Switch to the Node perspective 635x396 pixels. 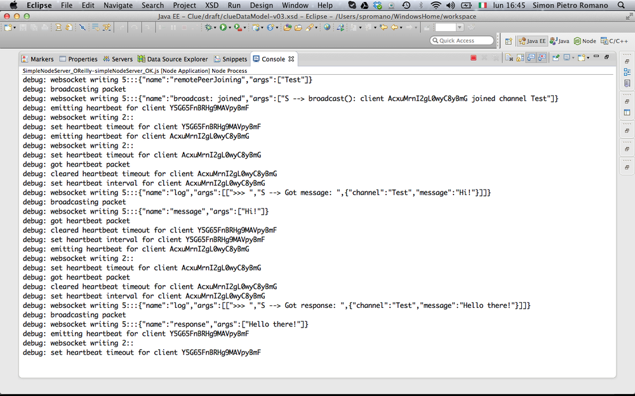click(584, 41)
